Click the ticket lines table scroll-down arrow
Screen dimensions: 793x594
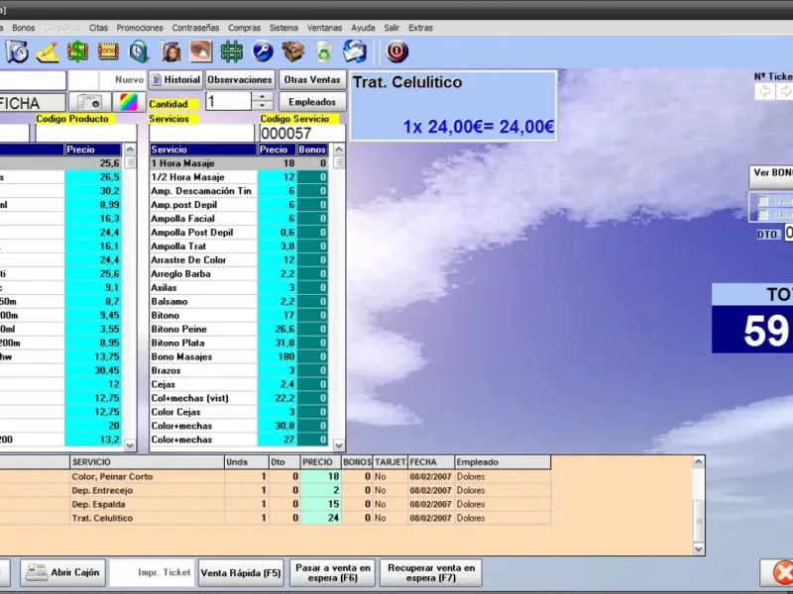[x=699, y=548]
